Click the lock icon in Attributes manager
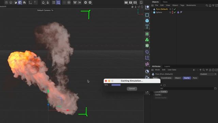This screenshot has width=218, height=123. click(210, 70)
